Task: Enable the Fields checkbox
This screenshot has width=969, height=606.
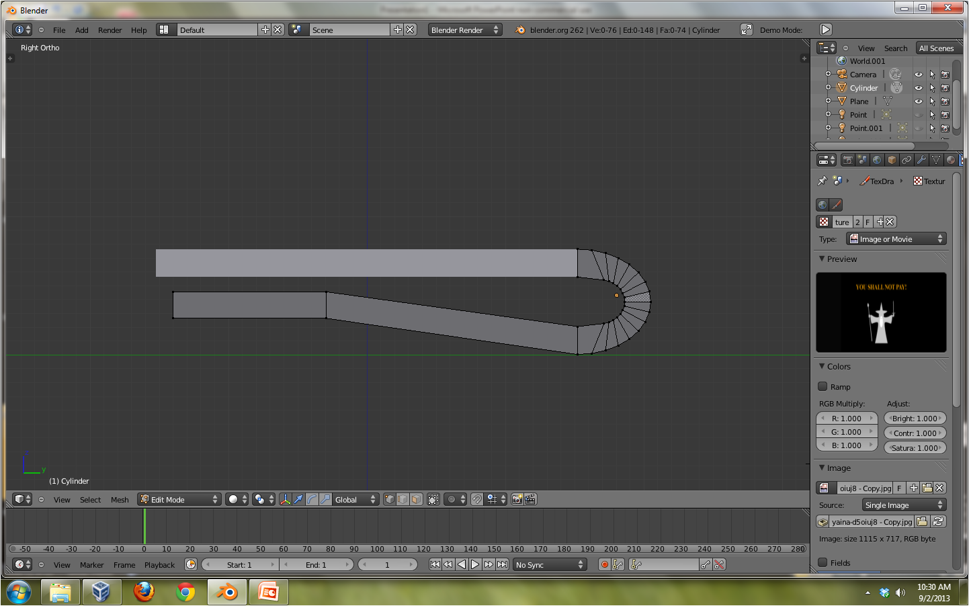Action: (x=823, y=562)
